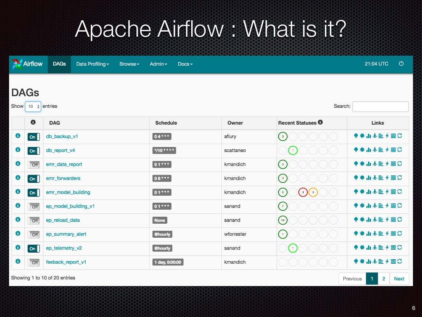Click info icon beside feeback_report_v1 row

18,261
